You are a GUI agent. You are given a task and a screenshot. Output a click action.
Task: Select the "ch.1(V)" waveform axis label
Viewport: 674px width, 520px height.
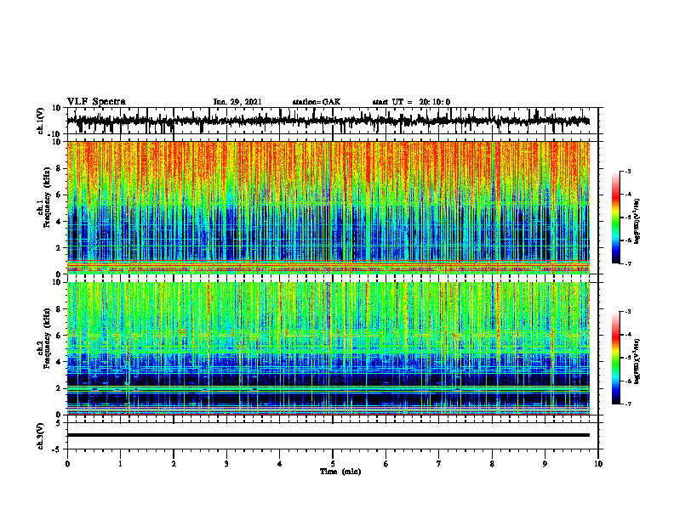point(41,121)
